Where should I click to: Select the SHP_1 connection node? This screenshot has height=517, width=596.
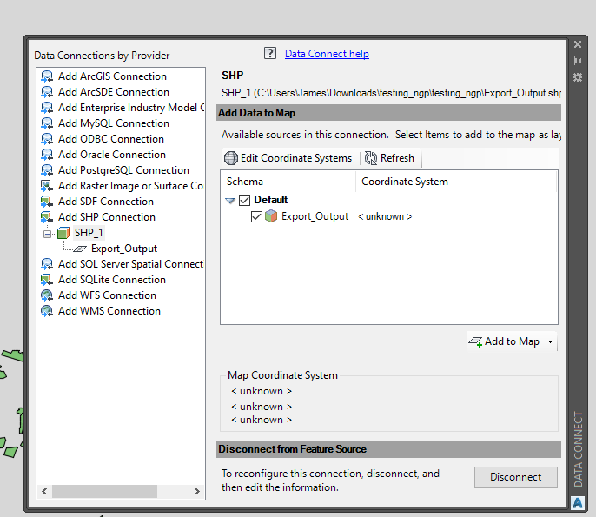click(89, 233)
